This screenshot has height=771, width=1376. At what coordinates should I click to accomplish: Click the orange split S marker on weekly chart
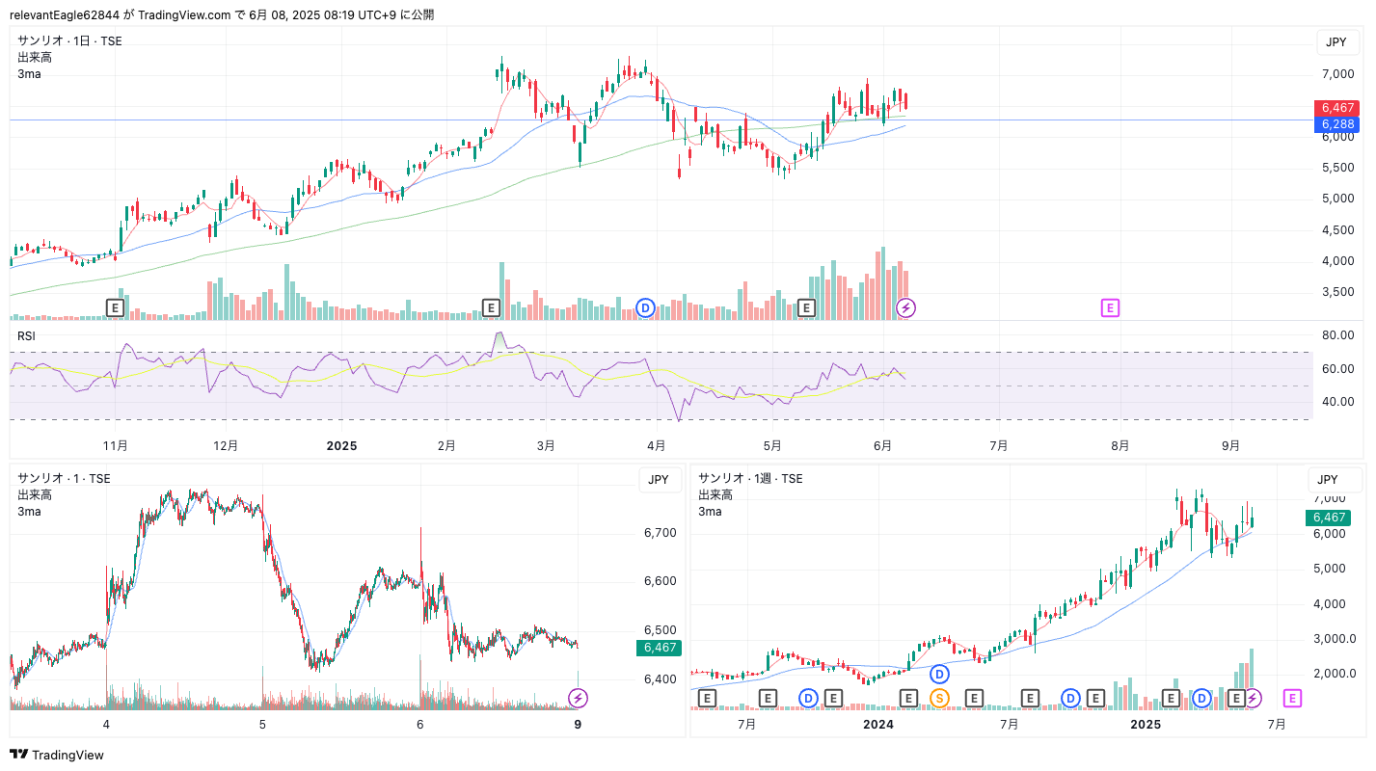click(939, 698)
